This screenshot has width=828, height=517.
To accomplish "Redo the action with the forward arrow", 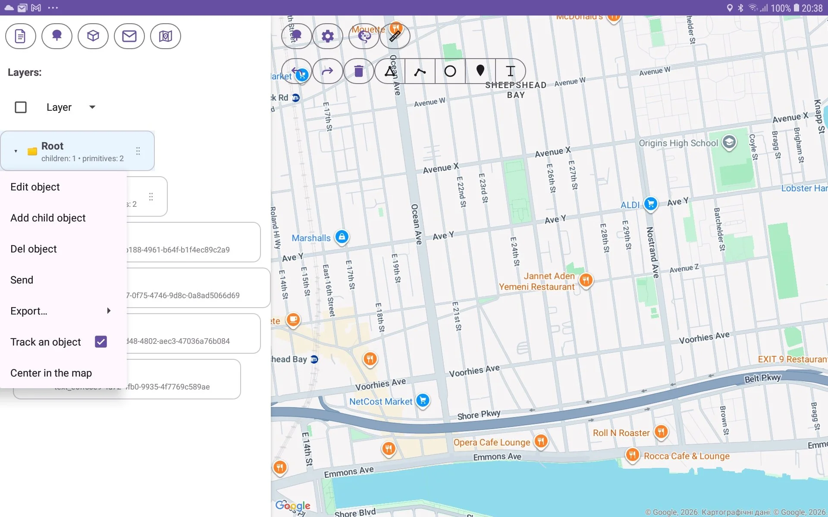I will tap(327, 71).
